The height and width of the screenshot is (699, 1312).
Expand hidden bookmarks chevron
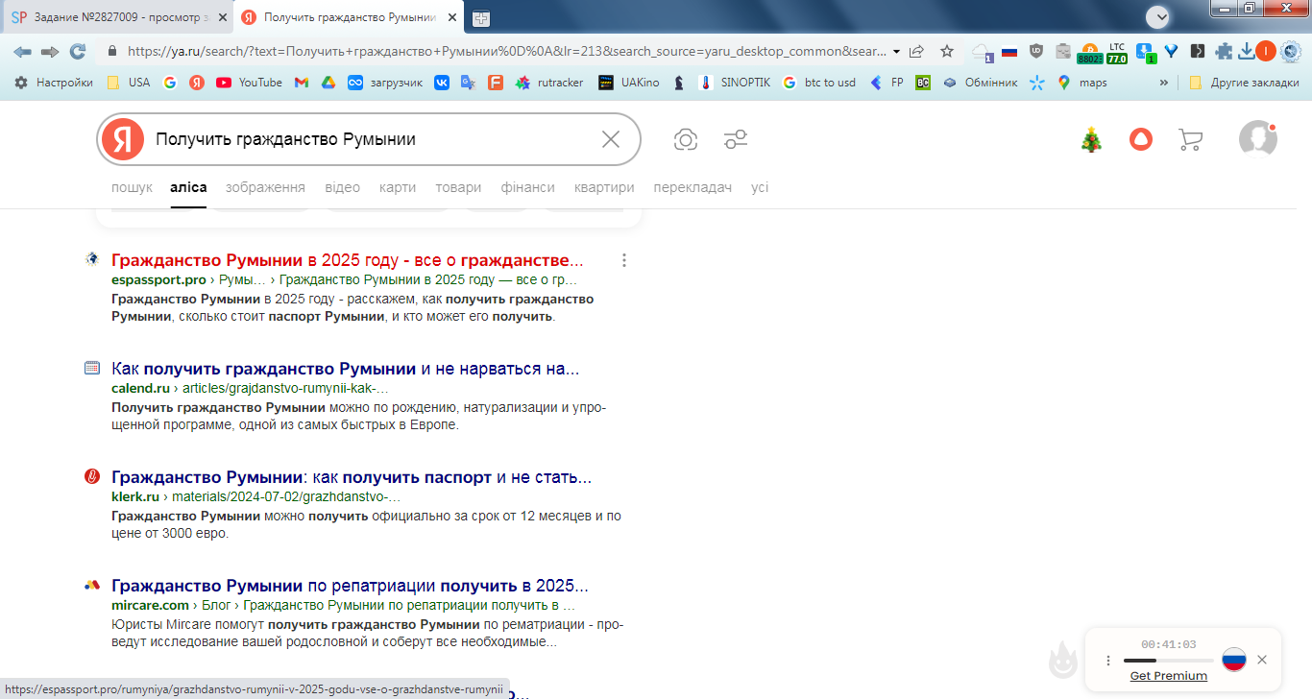point(1164,83)
